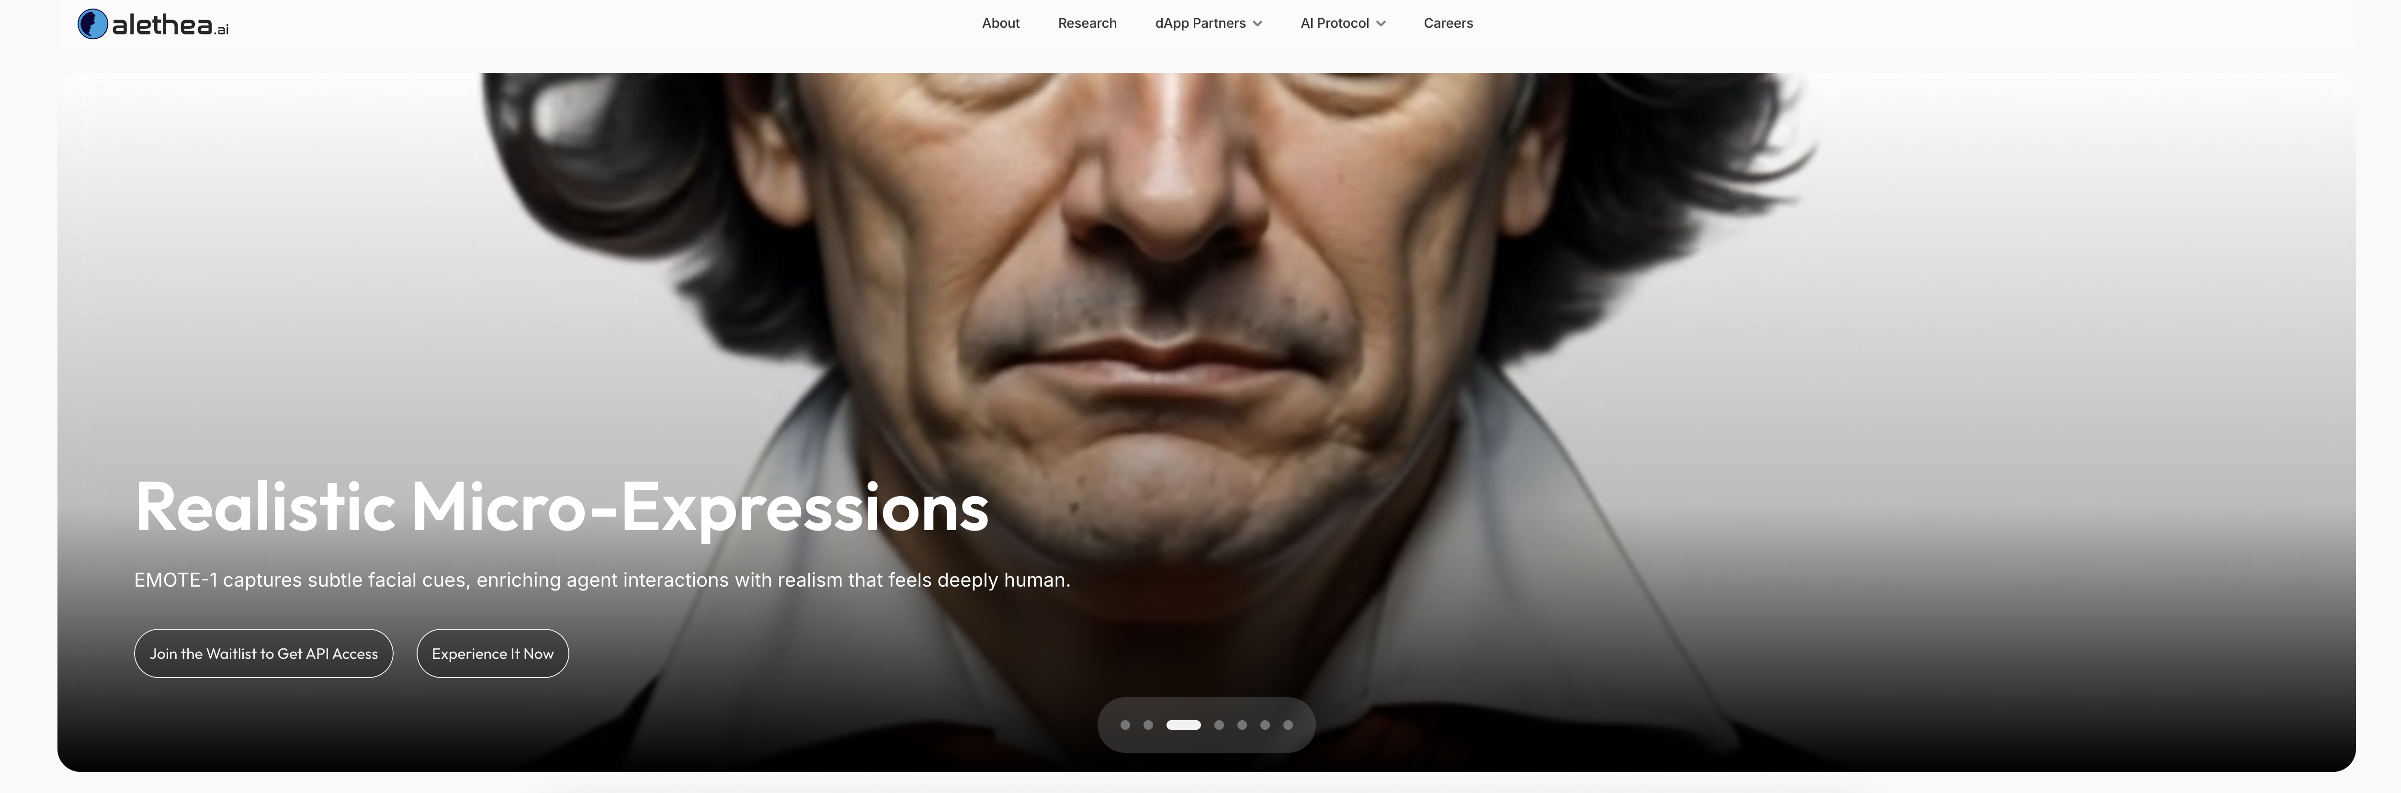Image resolution: width=2401 pixels, height=793 pixels.
Task: Click the alethea.ai wordmark text
Action: 170,25
